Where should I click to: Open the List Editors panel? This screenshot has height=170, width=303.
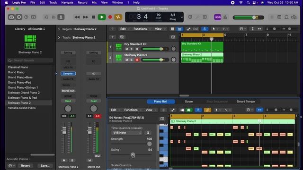(271, 17)
